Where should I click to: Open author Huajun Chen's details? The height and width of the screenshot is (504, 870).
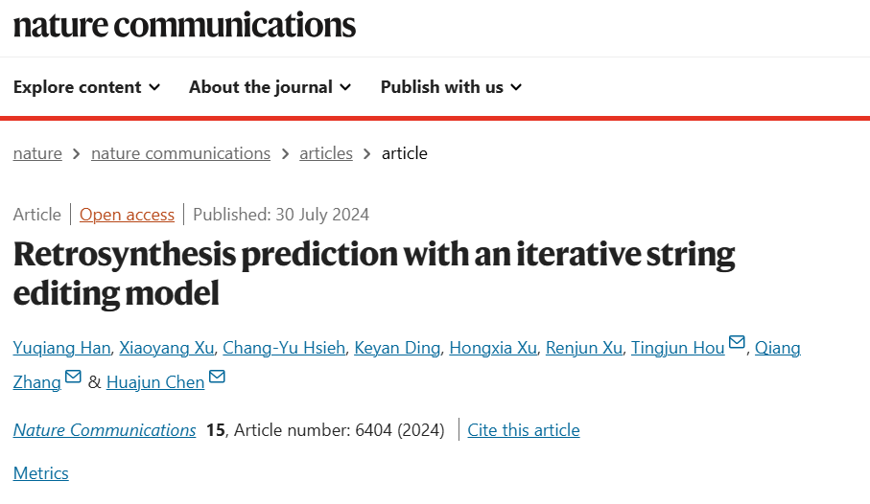point(155,382)
